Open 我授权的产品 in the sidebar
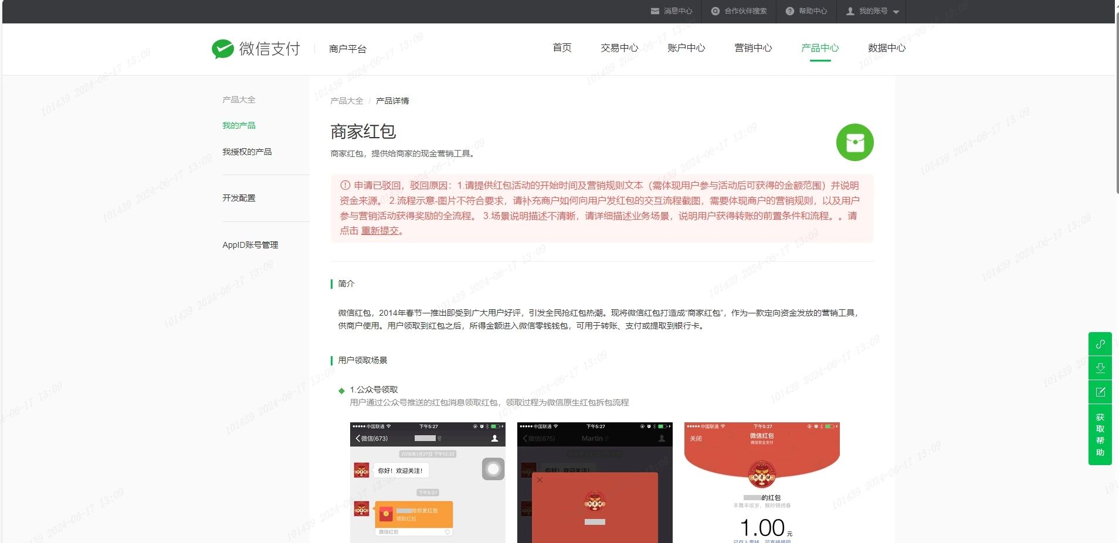The image size is (1119, 543). point(247,152)
